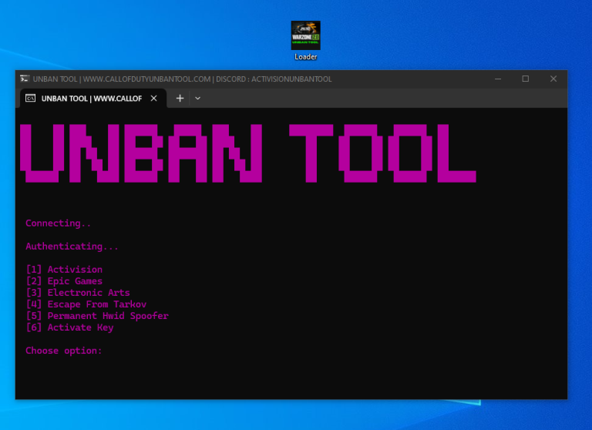The width and height of the screenshot is (592, 430).
Task: Click the UNBAN TOOL window title text
Action: click(x=182, y=79)
